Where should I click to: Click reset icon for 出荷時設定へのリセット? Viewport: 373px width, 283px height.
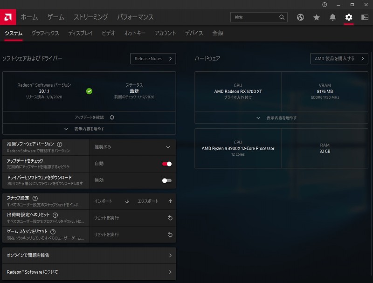170,218
